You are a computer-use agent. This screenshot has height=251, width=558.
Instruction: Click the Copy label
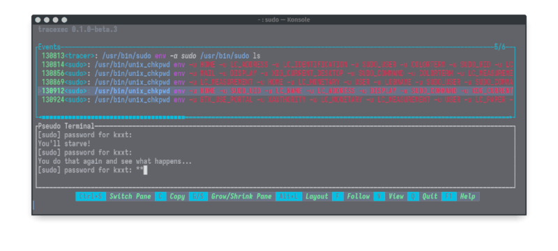(177, 196)
